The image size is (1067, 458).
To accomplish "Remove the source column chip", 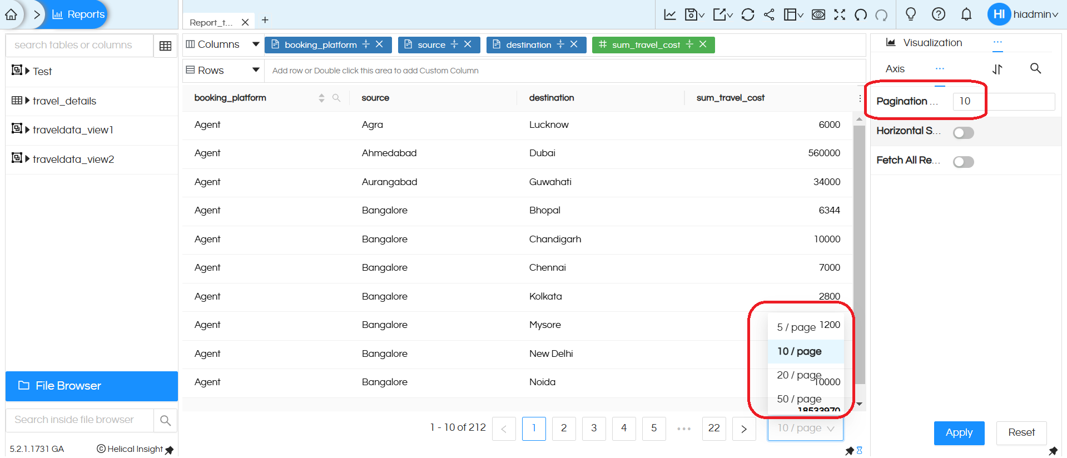I will click(468, 44).
